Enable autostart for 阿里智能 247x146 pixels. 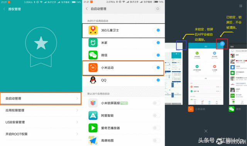tap(156, 115)
